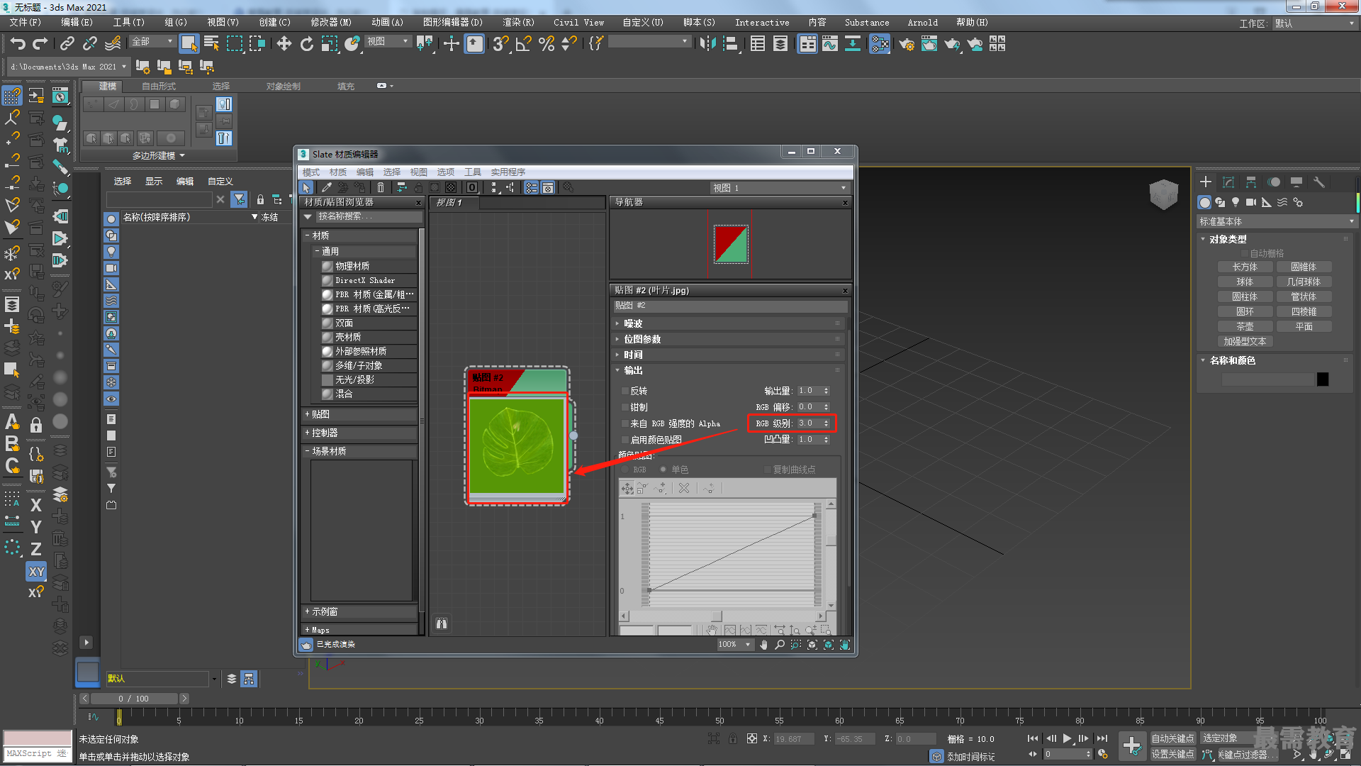Image resolution: width=1361 pixels, height=766 pixels.
Task: Click 设置关键点 Set Key button
Action: 1172,755
